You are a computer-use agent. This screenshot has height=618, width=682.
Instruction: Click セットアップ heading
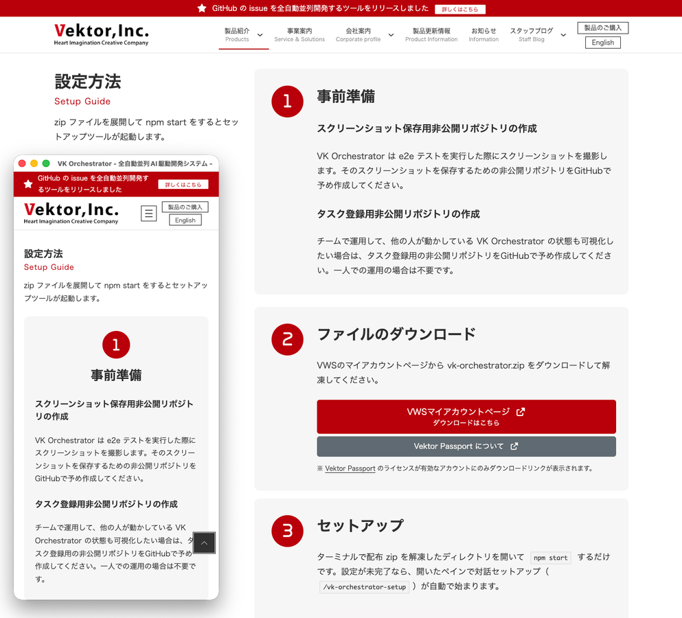360,525
